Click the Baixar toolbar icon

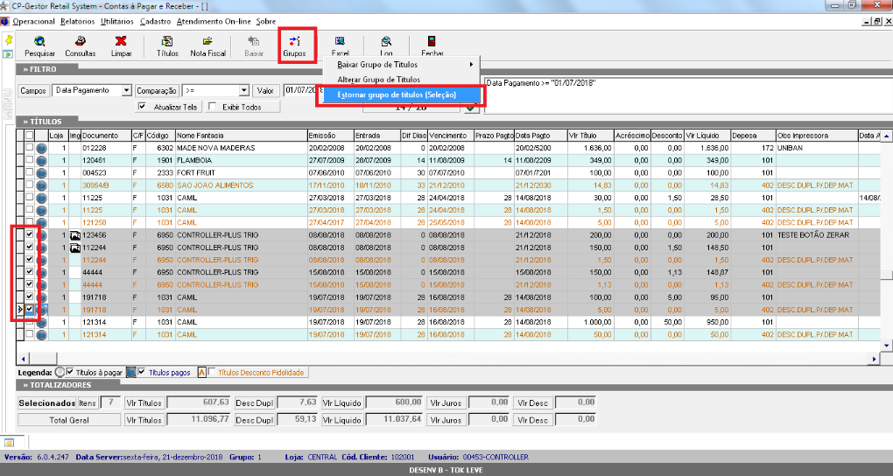point(254,42)
